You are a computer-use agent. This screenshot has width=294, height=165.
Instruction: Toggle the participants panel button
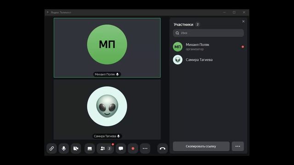(105, 148)
